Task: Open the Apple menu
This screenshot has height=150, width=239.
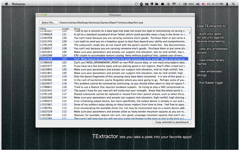Action: (x=7, y=4)
